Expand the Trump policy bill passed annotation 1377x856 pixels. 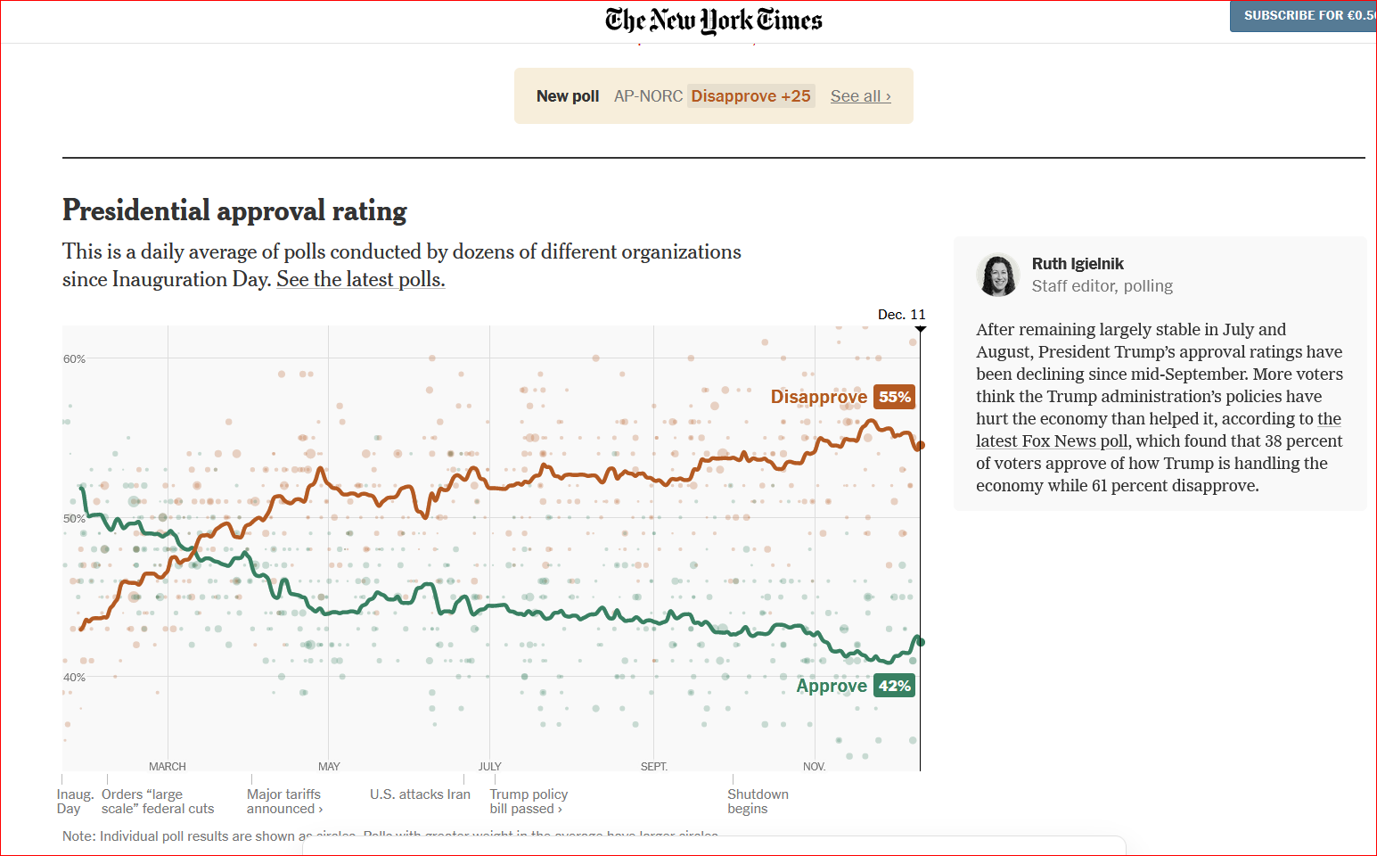528,802
